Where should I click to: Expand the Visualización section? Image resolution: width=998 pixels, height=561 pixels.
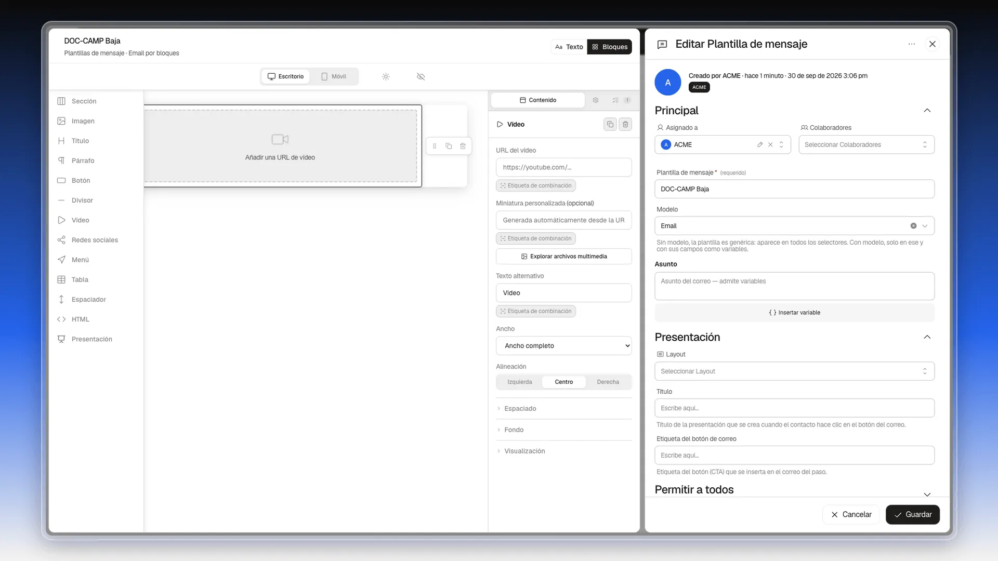[564, 451]
